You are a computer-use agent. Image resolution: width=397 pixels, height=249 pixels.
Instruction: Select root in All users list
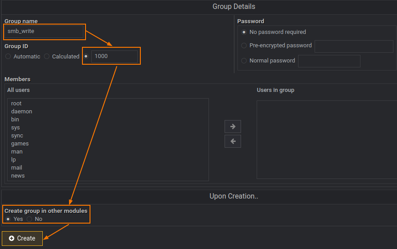pos(16,104)
